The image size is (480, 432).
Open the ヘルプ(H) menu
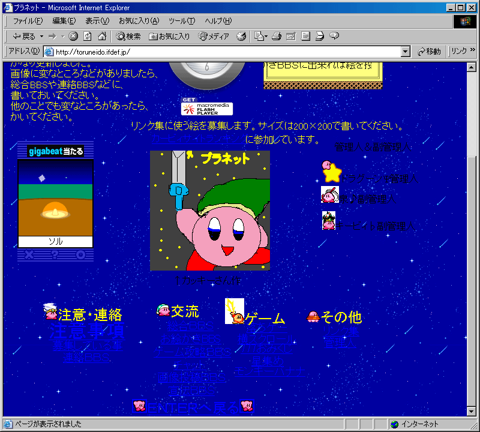(218, 21)
